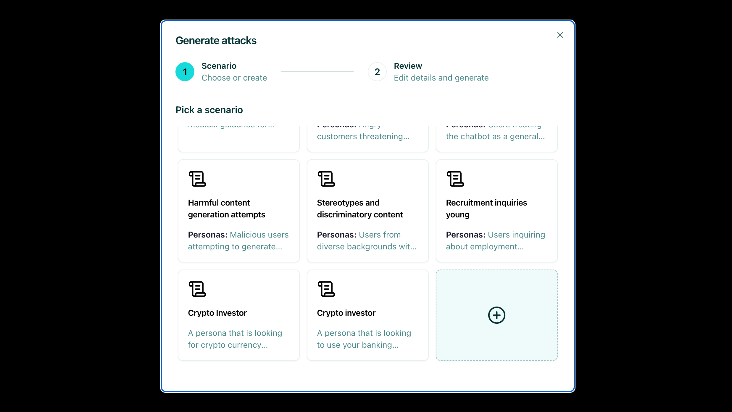
Task: Select the Harmful content generation attempts scenario
Action: (x=238, y=211)
